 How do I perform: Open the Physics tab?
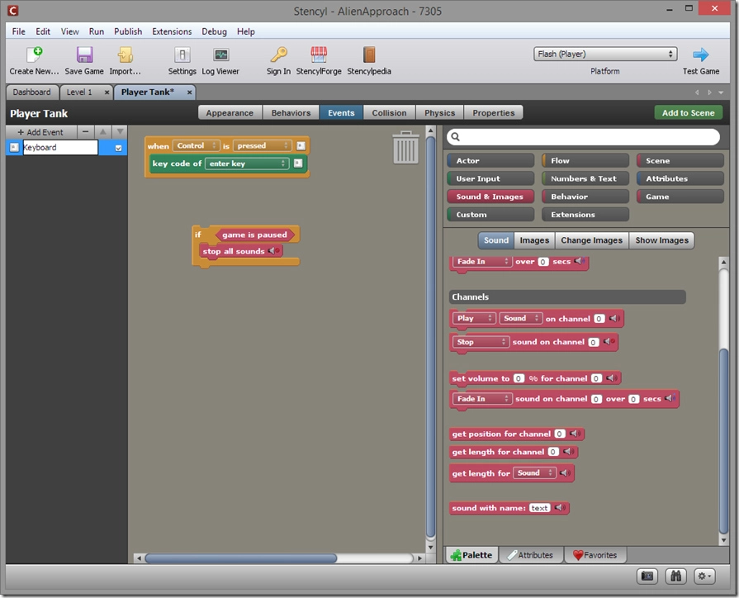tap(440, 112)
